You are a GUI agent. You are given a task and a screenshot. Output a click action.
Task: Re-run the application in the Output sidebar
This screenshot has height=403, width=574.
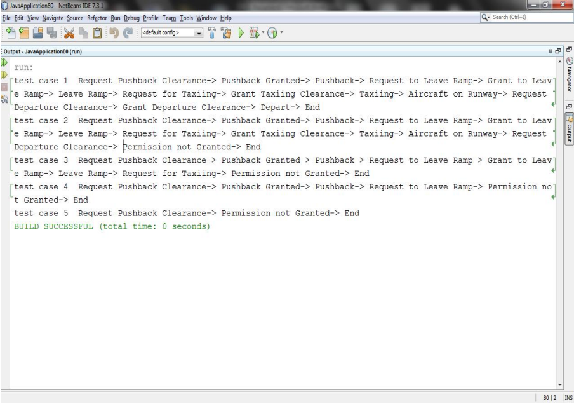(x=4, y=63)
